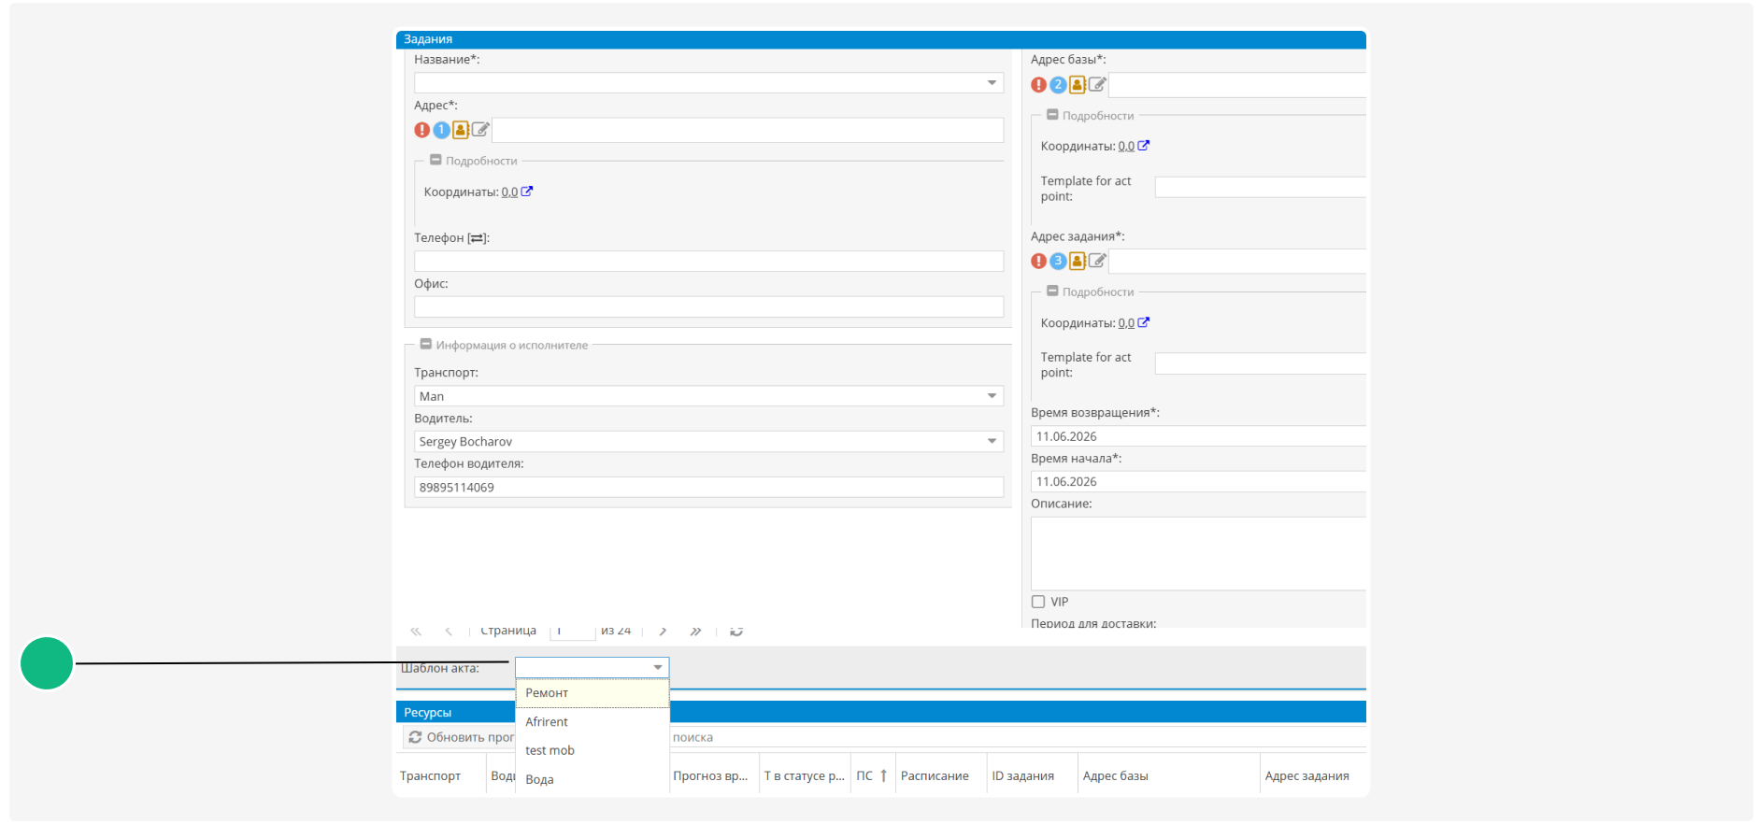Click the Обновить прогноз button
The image size is (1756, 824).
pos(461,737)
